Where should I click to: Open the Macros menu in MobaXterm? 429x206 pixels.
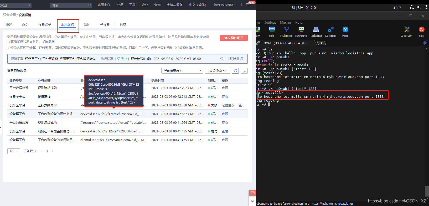point(286,23)
